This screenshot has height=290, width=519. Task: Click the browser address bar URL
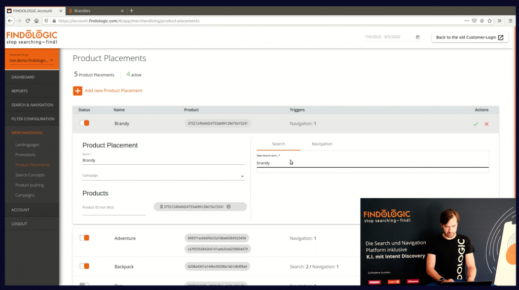(x=129, y=20)
